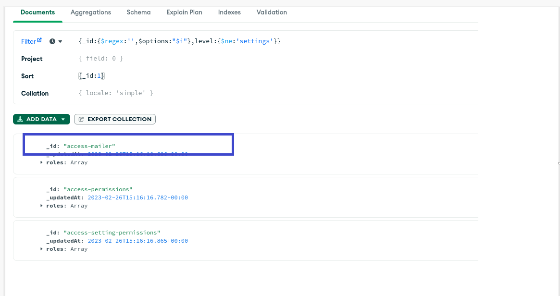The height and width of the screenshot is (296, 560).
Task: Open the filter options dropdown arrow
Action: (x=61, y=41)
